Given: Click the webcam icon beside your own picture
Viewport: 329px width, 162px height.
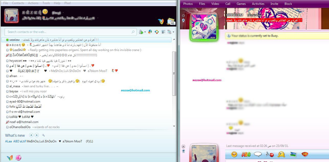Looking at the screenshot, I should [183, 151].
